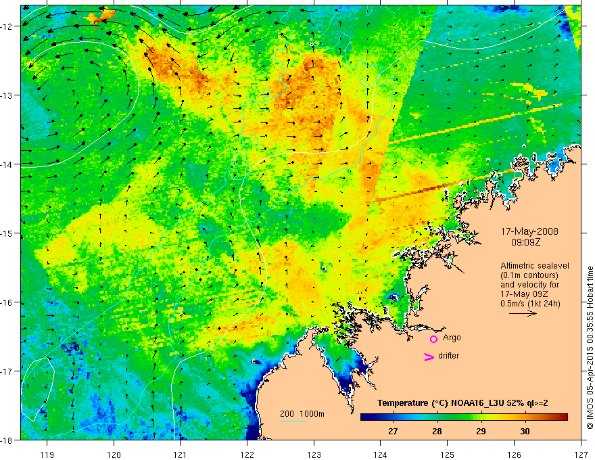Click the 122 longitude axis label
The width and height of the screenshot is (595, 460).
click(x=247, y=455)
